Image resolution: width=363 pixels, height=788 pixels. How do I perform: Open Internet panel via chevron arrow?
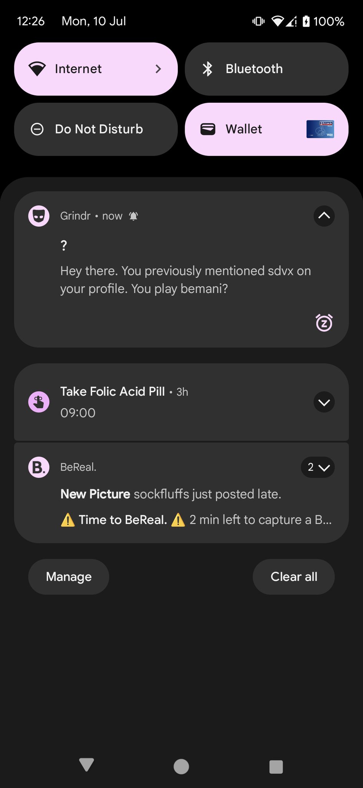[158, 69]
